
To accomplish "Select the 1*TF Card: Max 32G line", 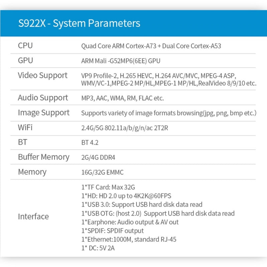I will pyautogui.click(x=108, y=187).
